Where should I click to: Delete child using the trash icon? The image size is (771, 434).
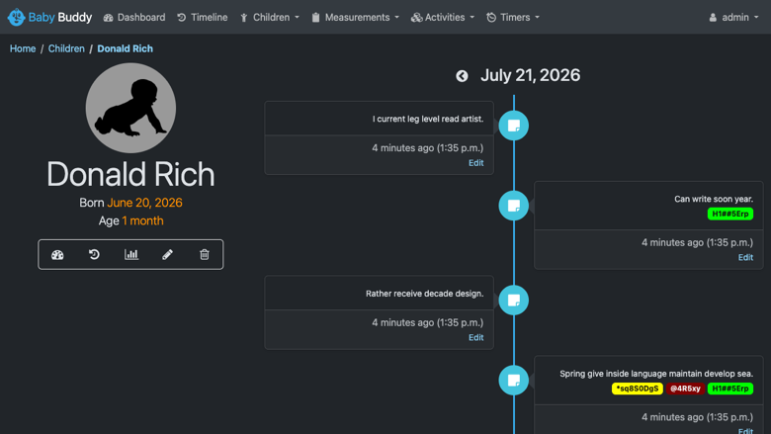click(x=204, y=255)
